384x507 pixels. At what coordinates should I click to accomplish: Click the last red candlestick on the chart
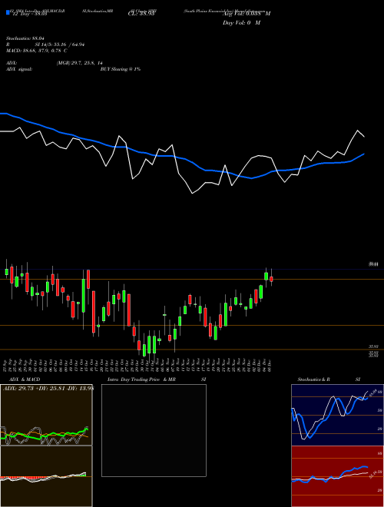pos(271,280)
